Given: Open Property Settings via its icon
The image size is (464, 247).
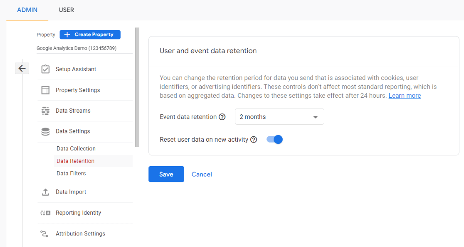Looking at the screenshot, I should pyautogui.click(x=45, y=90).
